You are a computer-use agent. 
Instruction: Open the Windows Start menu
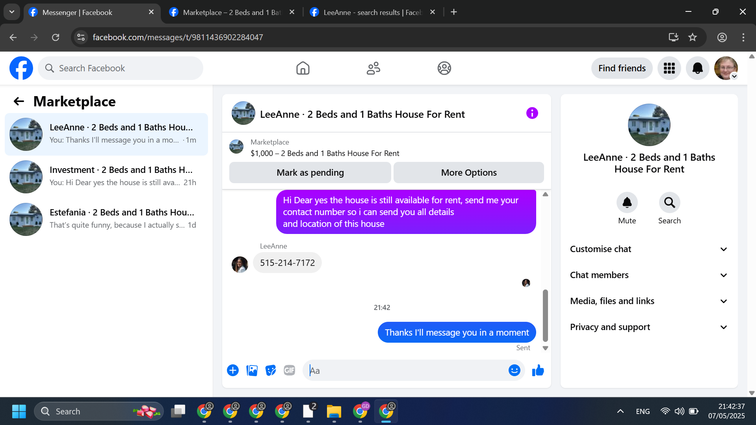19,411
